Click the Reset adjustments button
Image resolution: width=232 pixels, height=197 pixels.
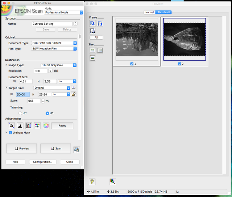[62, 126]
